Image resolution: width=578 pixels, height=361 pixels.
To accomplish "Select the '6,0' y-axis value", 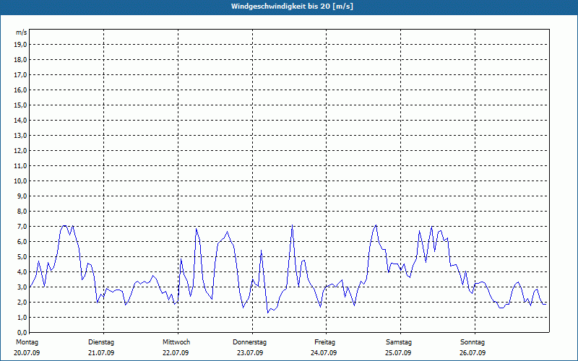I will [x=22, y=242].
